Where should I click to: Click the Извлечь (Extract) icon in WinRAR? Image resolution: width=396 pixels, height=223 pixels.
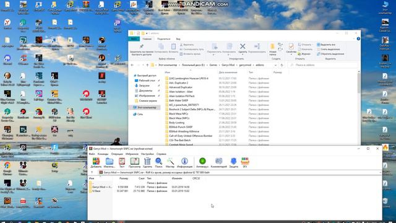[x=110, y=161]
